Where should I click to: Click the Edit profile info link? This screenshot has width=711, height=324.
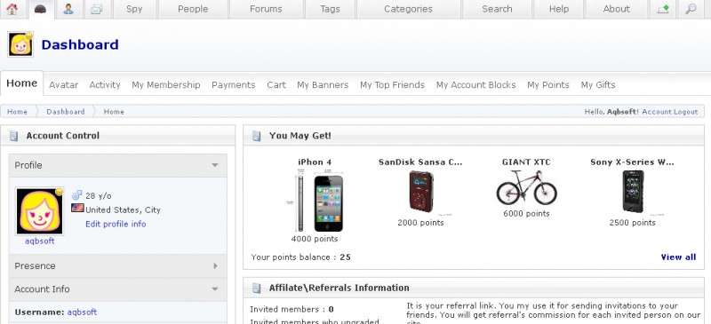click(x=116, y=224)
